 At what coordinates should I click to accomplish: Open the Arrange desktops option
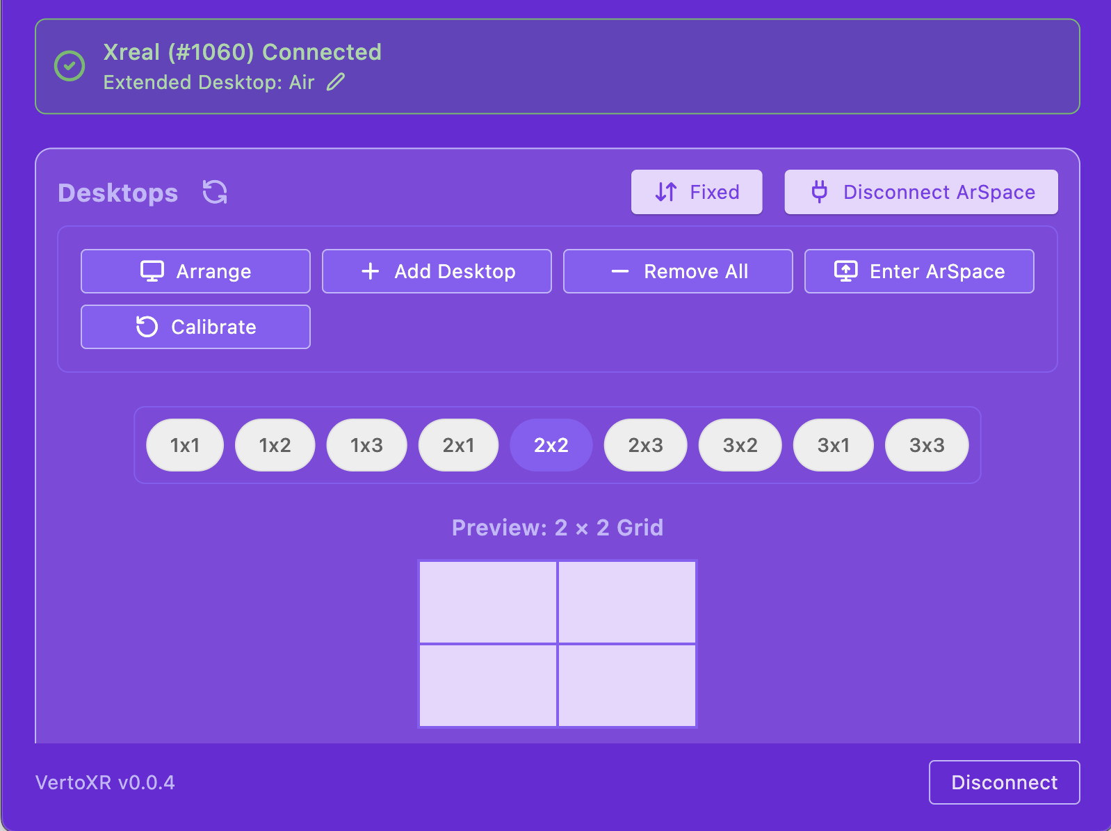(x=195, y=271)
